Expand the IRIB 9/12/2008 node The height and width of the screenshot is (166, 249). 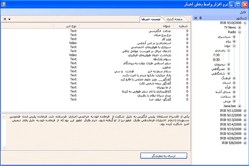[x=245, y=115]
